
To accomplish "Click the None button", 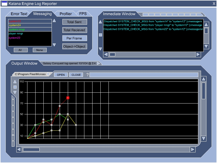I will click(40, 50).
